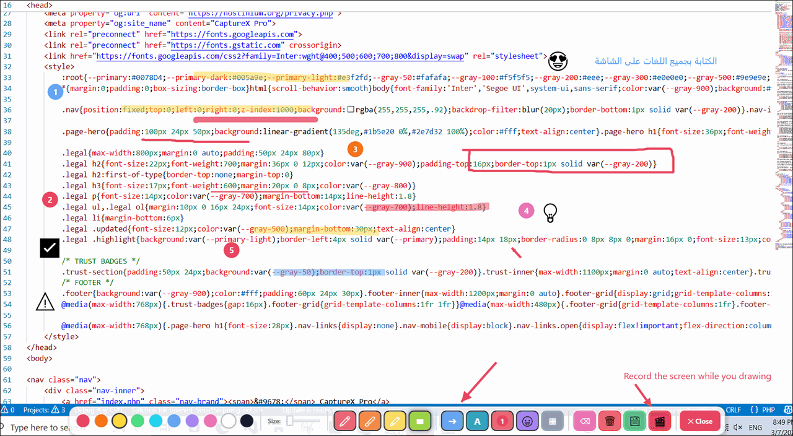Click the '<nav class="nav">' code line
Viewport: 793px width, 436px height.
click(x=63, y=380)
